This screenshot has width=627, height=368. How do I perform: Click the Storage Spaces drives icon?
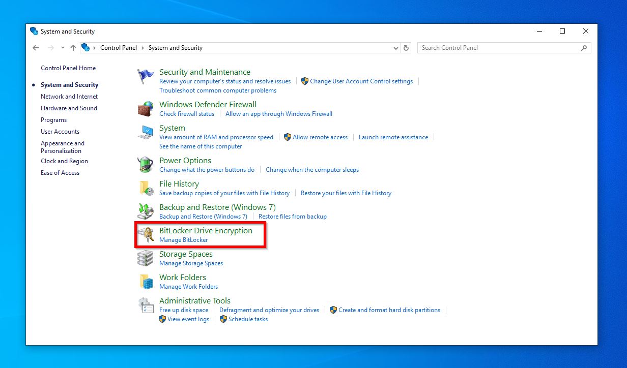pyautogui.click(x=146, y=258)
